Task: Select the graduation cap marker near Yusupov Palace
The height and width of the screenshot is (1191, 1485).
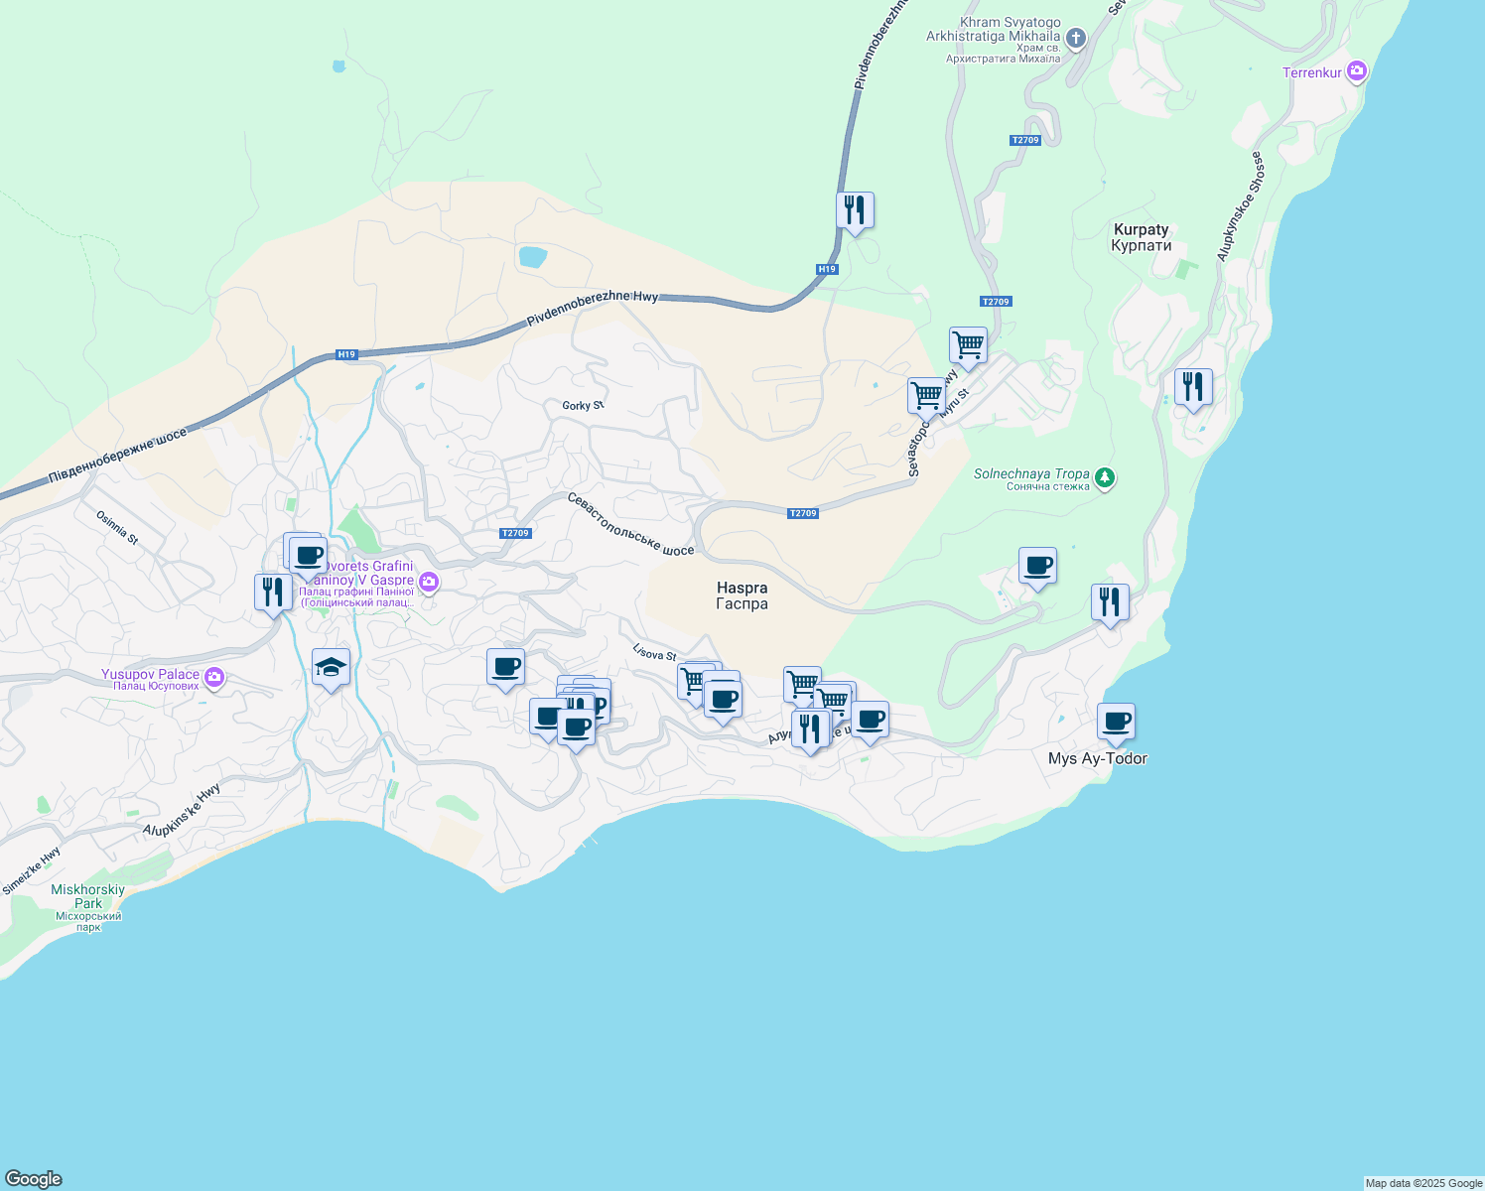Action: (x=330, y=669)
